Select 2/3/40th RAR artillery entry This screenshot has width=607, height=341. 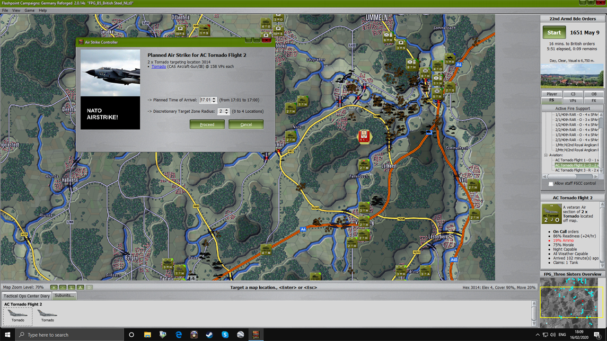[576, 140]
